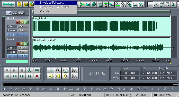This screenshot has width=179, height=97.
Task: Click the 30:00 mark on timeline ruler
Action: tap(78, 61)
